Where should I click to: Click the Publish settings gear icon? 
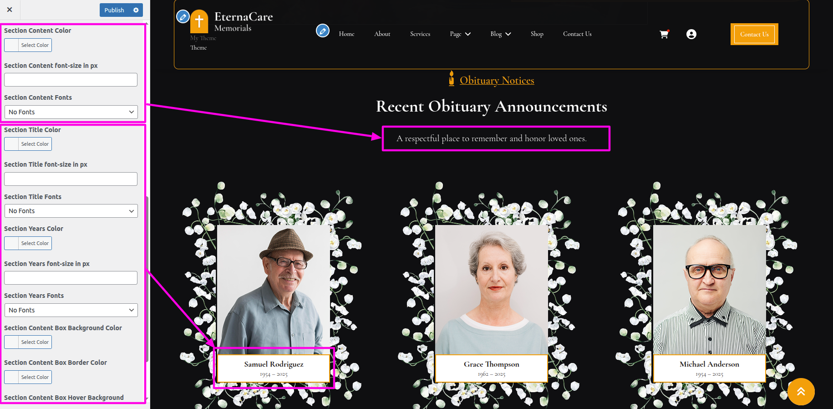(x=136, y=10)
